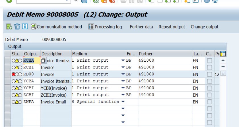Screen dimensions: 239x127
Task: Click the Further data menu item
Action: [141, 27]
